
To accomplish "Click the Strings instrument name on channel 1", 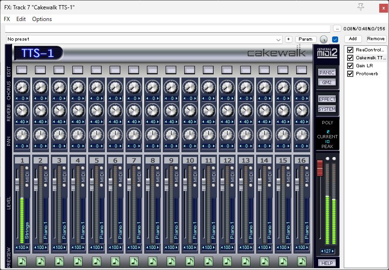I will tap(27, 230).
